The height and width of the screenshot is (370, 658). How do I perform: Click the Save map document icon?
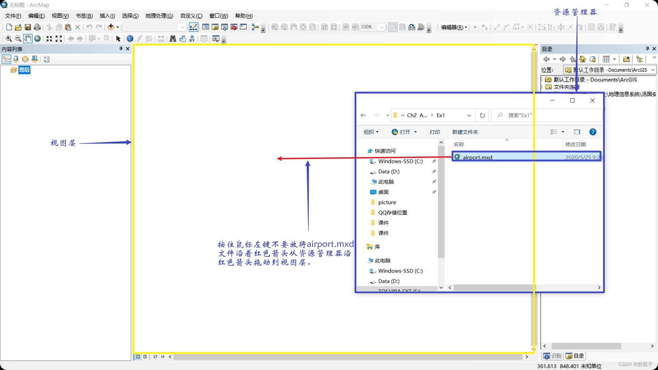[28, 27]
